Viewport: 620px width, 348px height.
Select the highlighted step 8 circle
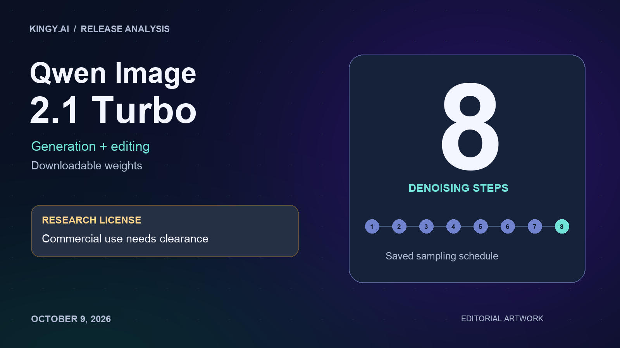click(562, 227)
